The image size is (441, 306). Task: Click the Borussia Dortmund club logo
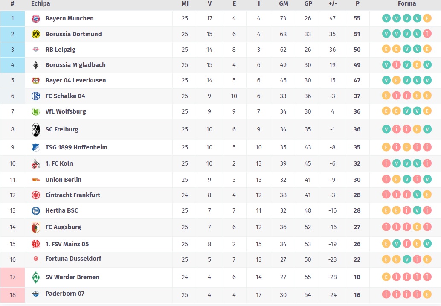point(36,34)
